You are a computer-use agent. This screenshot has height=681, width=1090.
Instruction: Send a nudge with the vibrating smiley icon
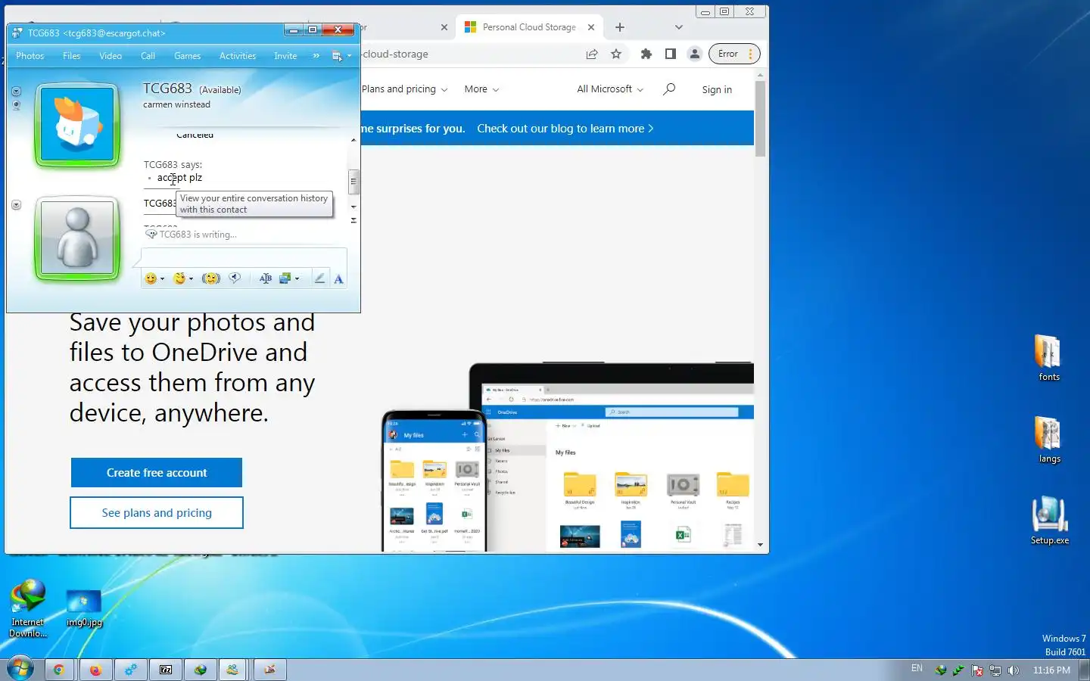[211, 278]
